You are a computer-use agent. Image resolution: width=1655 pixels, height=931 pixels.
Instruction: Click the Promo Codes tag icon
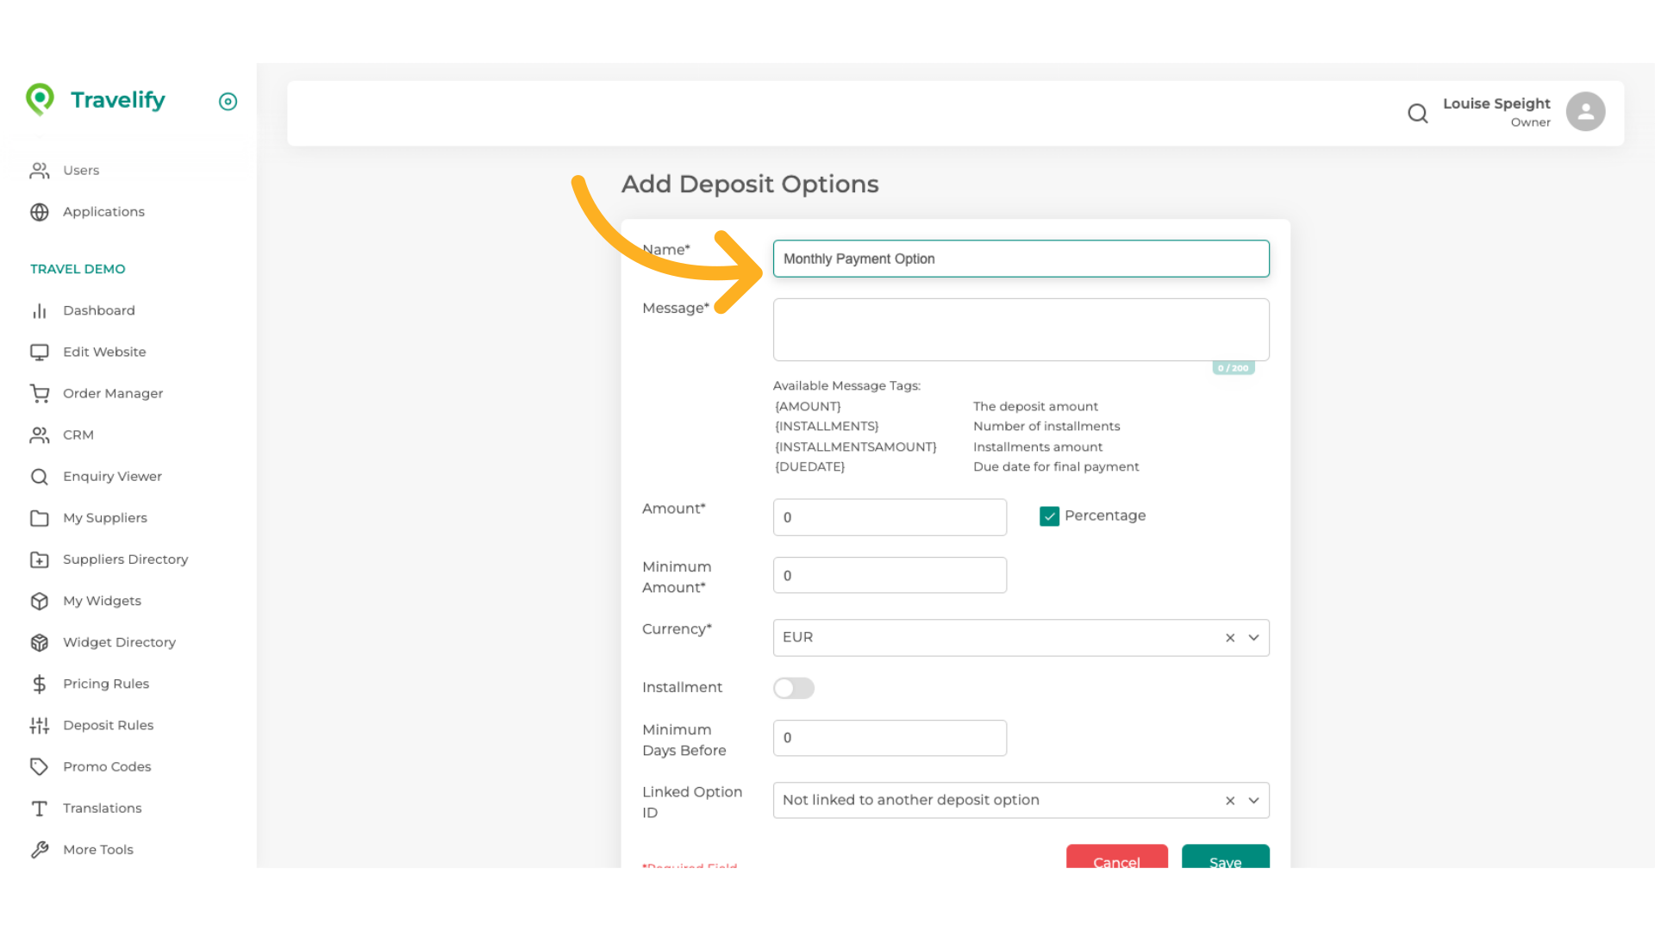40,766
